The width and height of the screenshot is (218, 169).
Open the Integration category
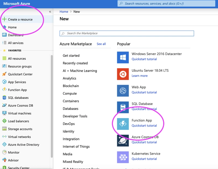(71, 139)
